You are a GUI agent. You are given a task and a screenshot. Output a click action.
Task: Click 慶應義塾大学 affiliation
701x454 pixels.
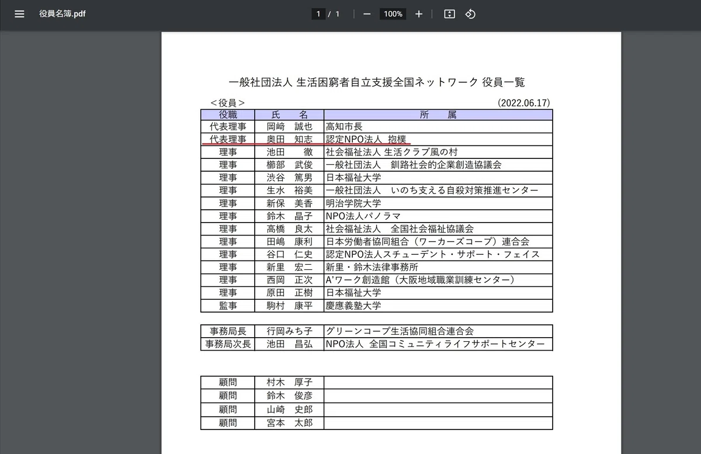(x=353, y=306)
